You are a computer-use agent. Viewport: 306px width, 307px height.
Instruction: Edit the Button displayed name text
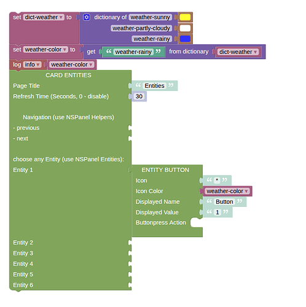pyautogui.click(x=224, y=201)
